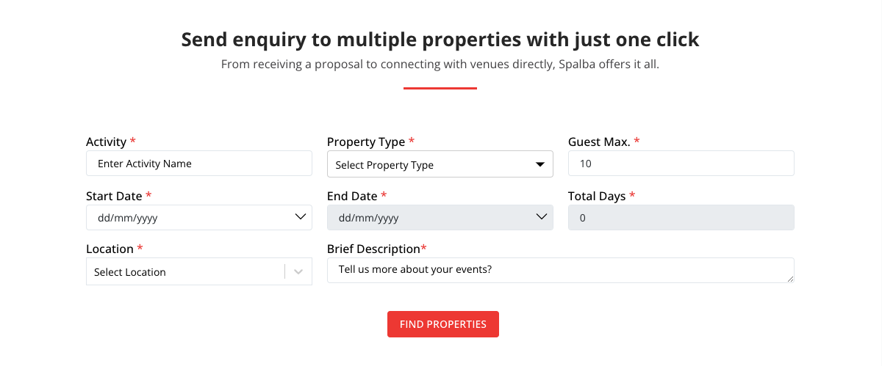Expand the Start Date chevron

click(x=300, y=217)
